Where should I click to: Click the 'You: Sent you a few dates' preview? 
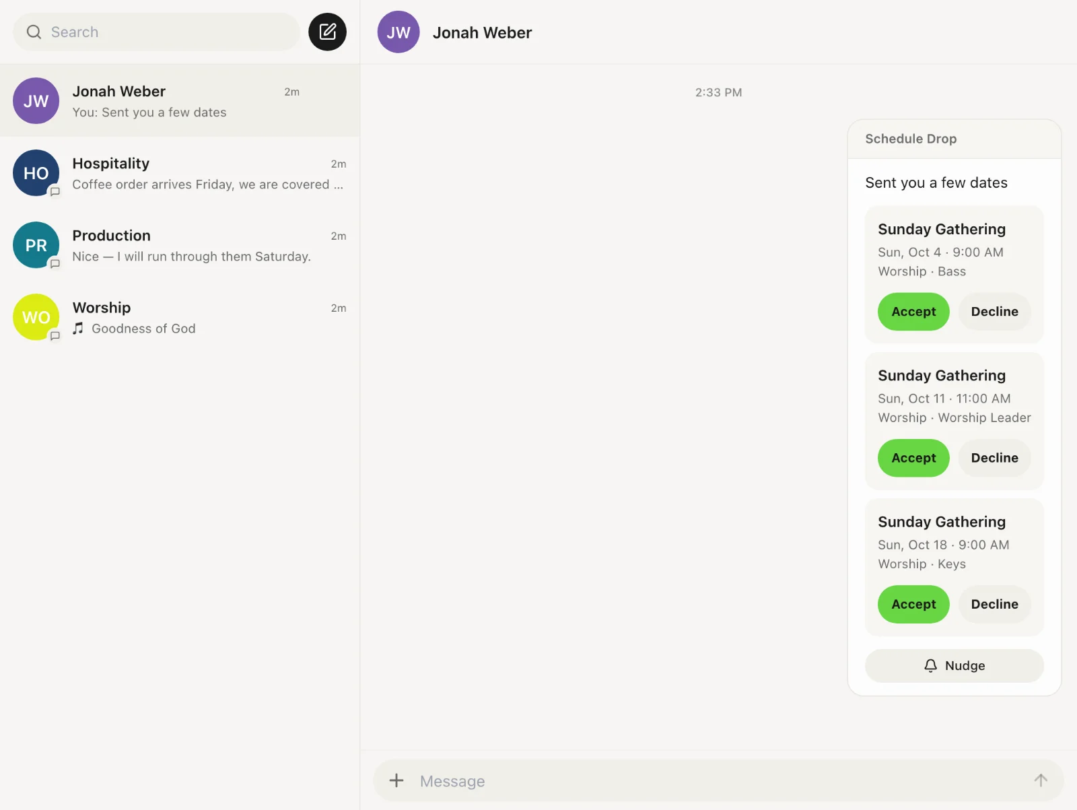149,112
